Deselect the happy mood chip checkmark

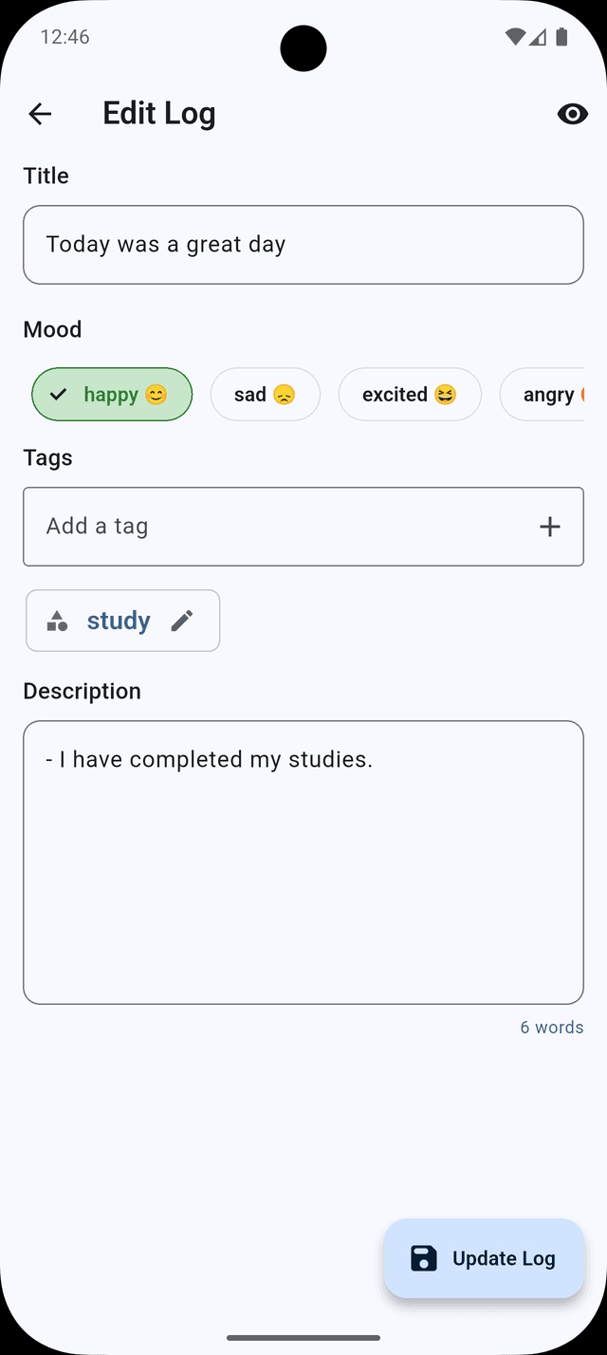(58, 394)
